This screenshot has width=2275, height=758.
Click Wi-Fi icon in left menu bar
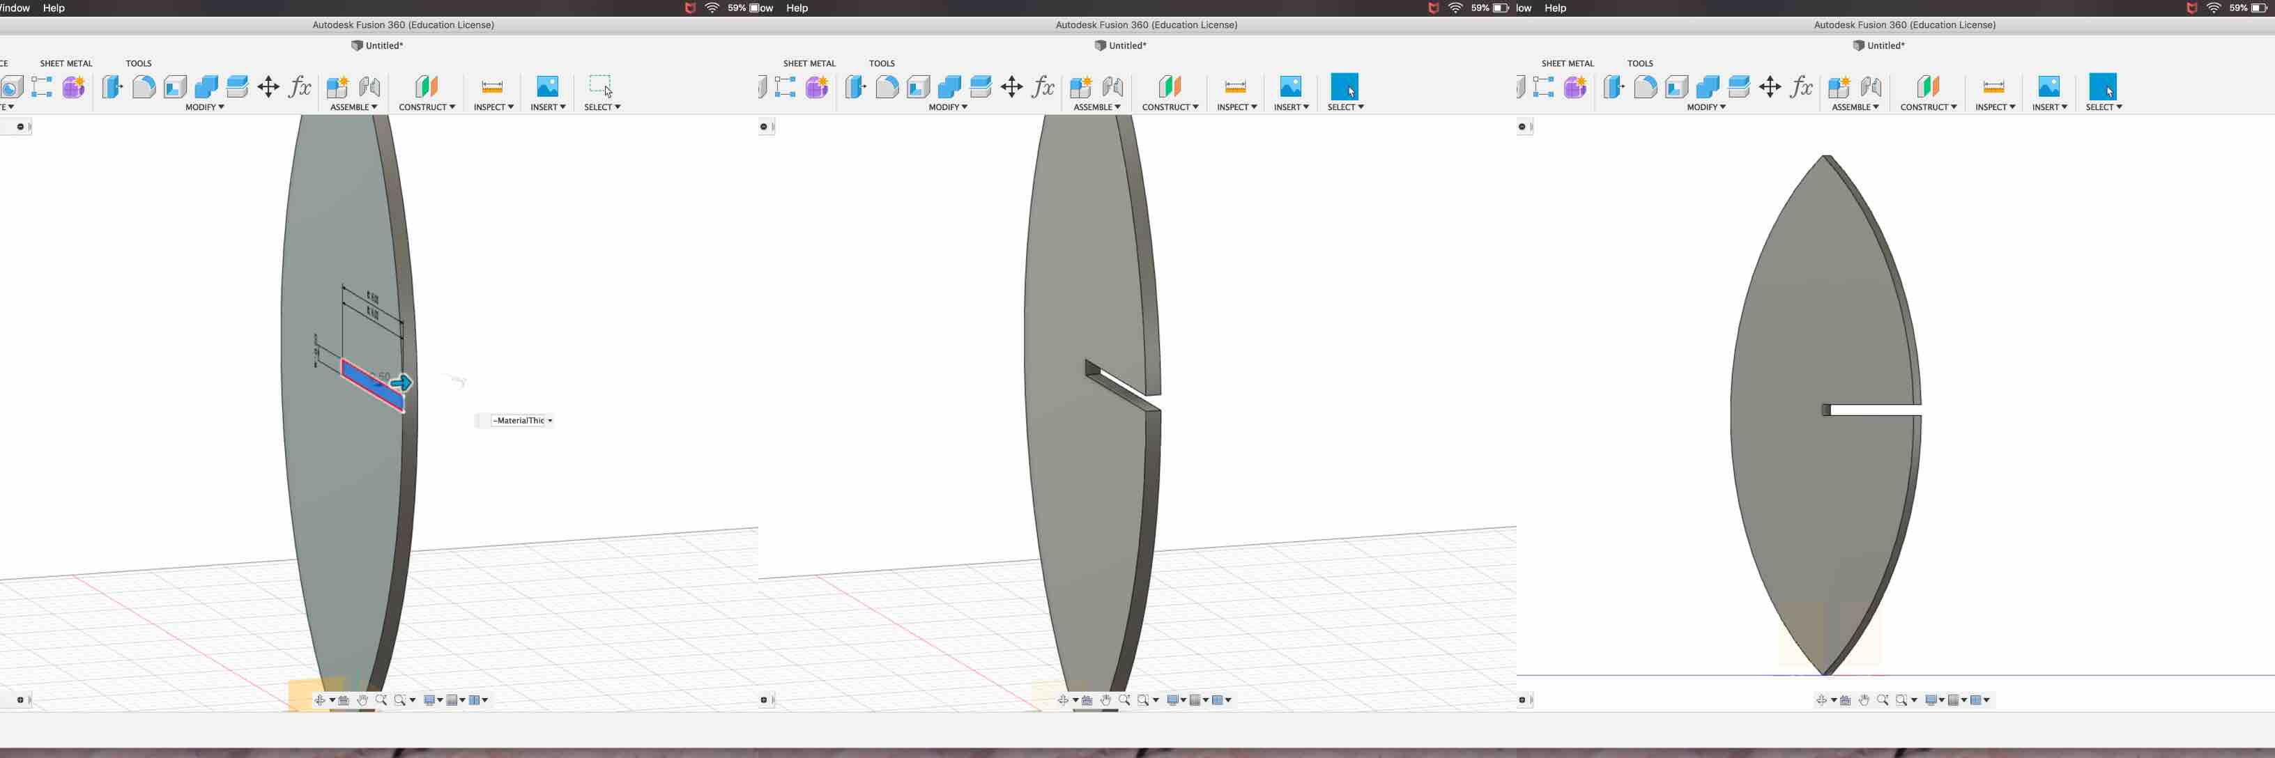pos(712,8)
